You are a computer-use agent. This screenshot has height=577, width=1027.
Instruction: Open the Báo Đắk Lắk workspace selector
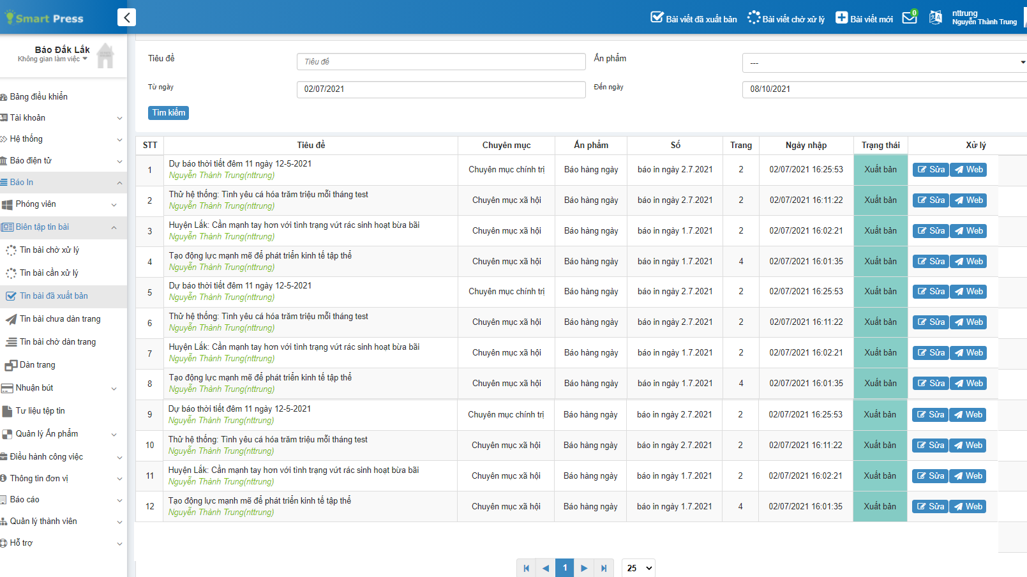point(54,54)
